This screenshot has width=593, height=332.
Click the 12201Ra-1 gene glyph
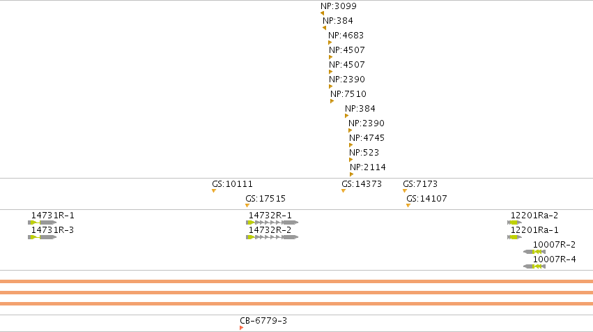[x=515, y=237]
